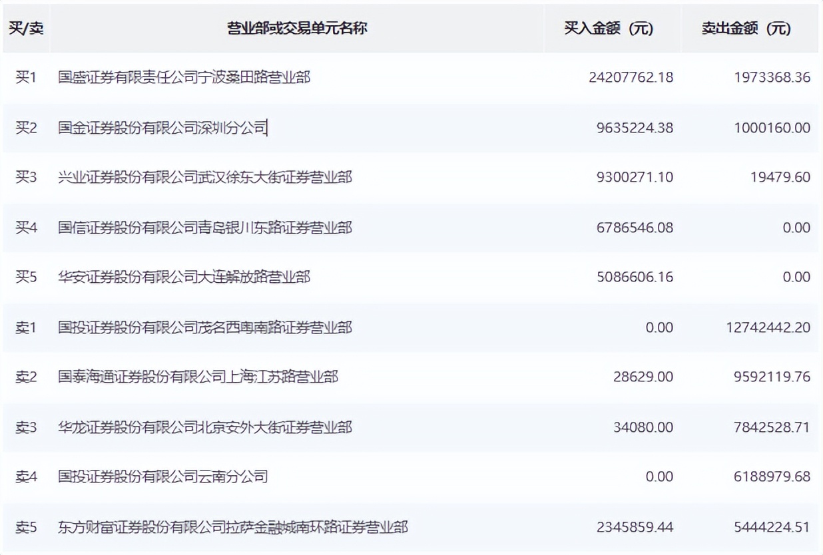823x555 pixels.
Task: Click the 卖出金额 (元) column header
Action: (x=746, y=29)
